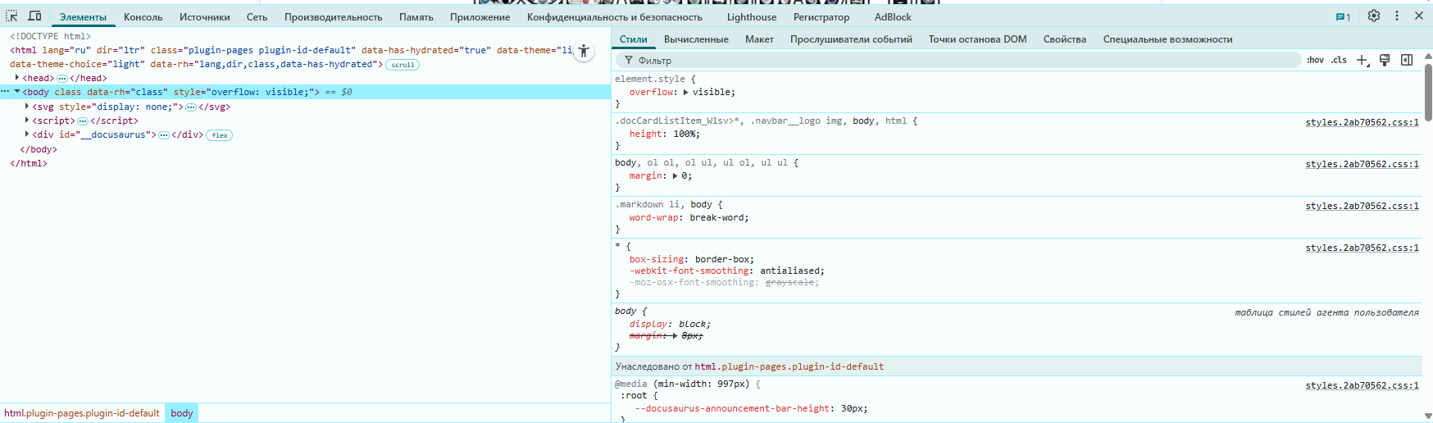Image resolution: width=1433 pixels, height=423 pixels.
Task: Open styles.2ab70562.css:1 link for height rule
Action: click(1362, 122)
